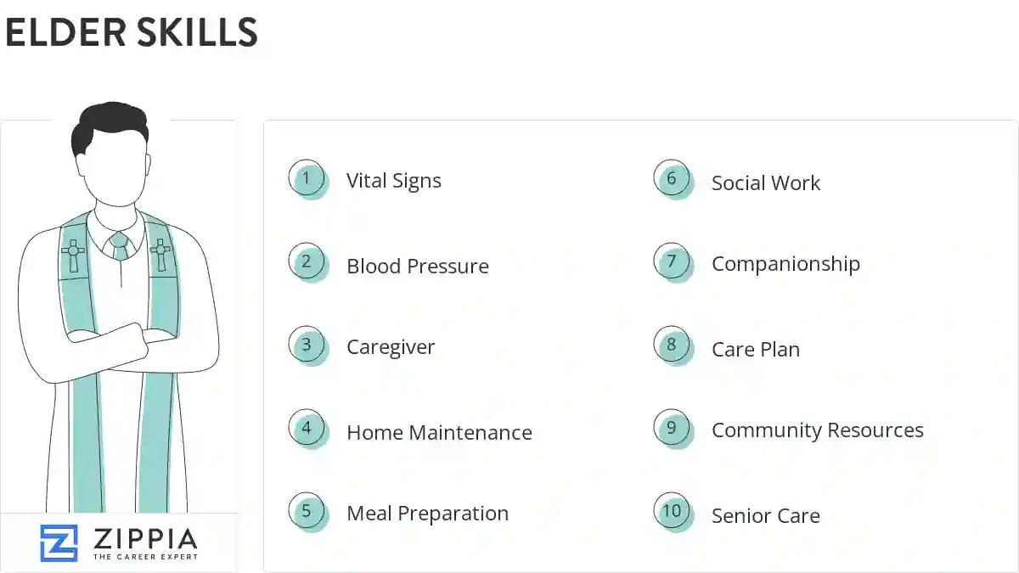Viewport: 1019px width, 573px height.
Task: Select the Vital Signs skill label
Action: pos(394,181)
